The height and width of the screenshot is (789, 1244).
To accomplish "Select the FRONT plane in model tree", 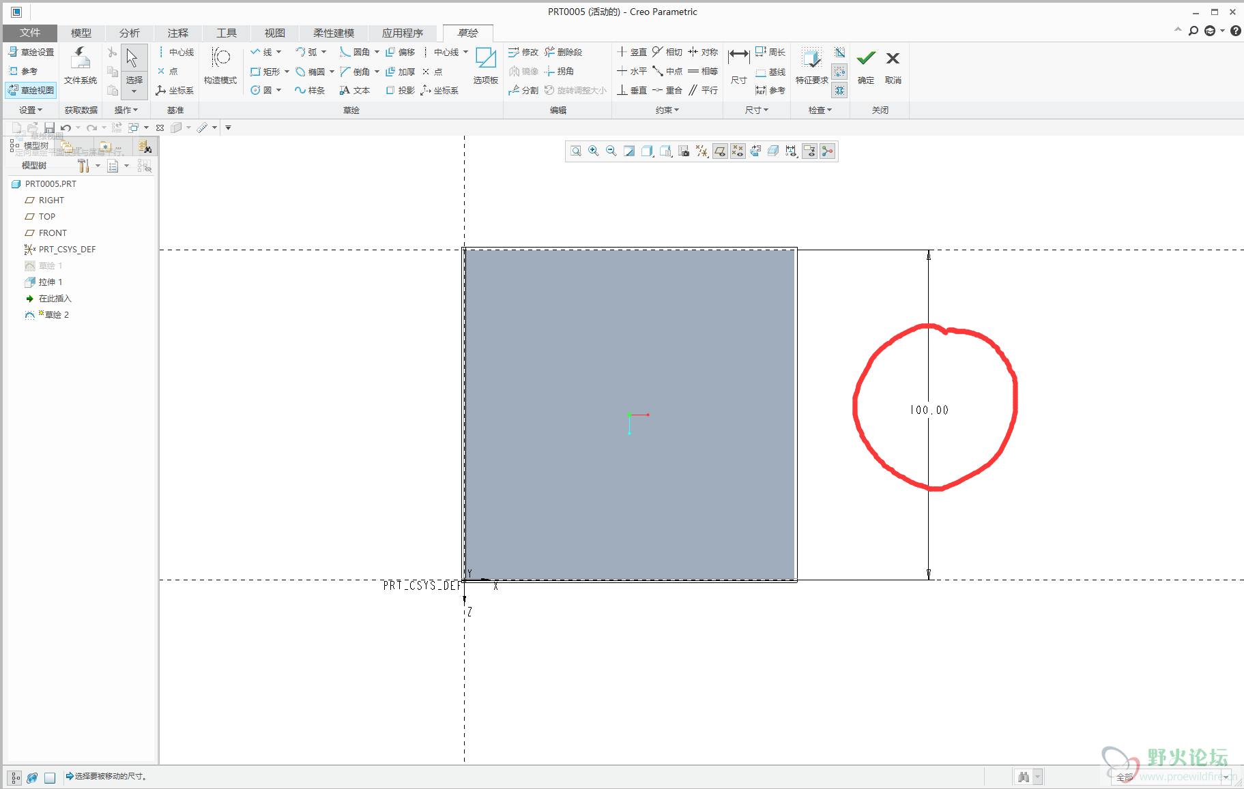I will pyautogui.click(x=53, y=233).
